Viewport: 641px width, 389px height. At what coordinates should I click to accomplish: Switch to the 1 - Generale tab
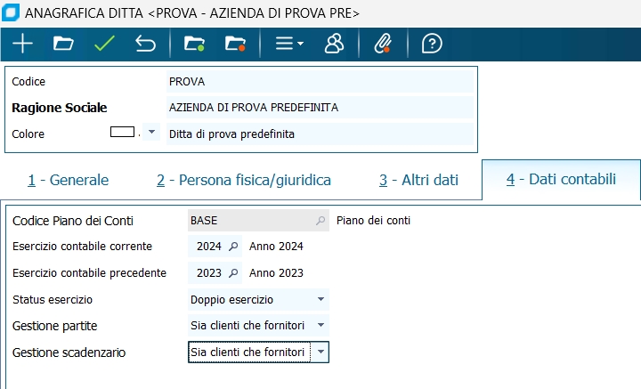(x=69, y=180)
